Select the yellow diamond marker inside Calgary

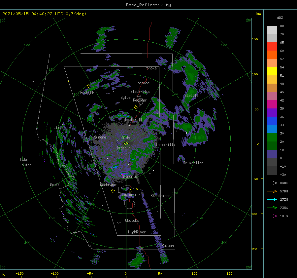point(130,190)
